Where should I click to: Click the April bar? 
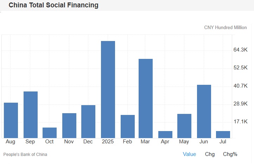pos(165,134)
